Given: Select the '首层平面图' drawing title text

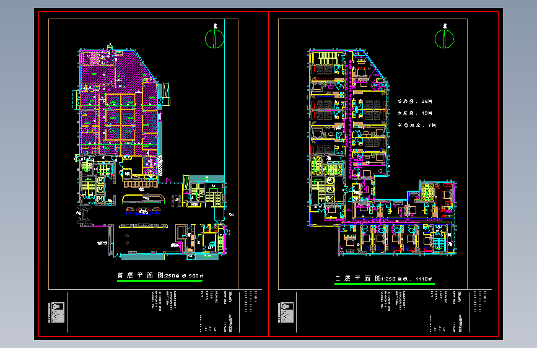Looking at the screenshot, I should click(141, 276).
